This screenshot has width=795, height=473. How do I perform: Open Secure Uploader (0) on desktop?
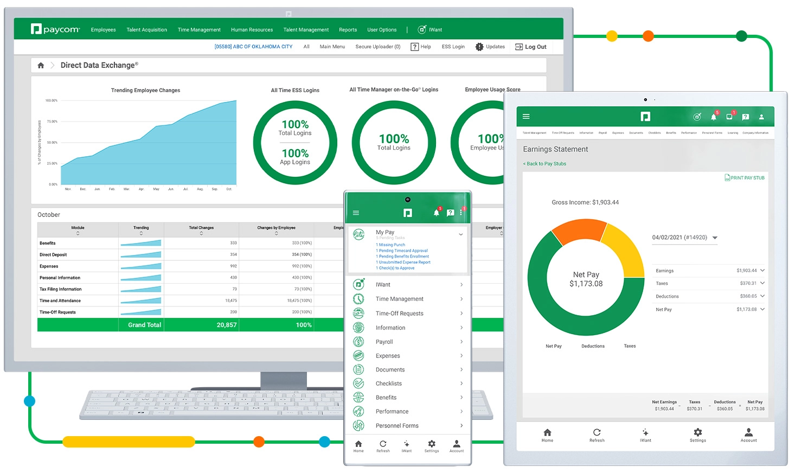[x=378, y=47]
